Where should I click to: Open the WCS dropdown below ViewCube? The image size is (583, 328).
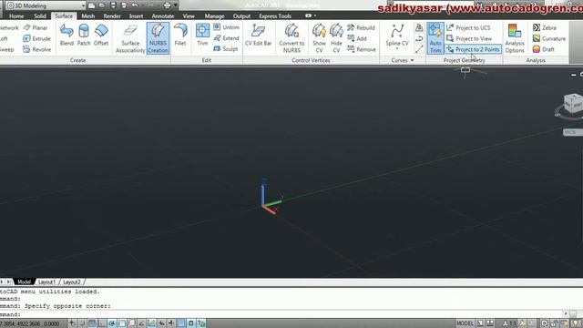573,132
